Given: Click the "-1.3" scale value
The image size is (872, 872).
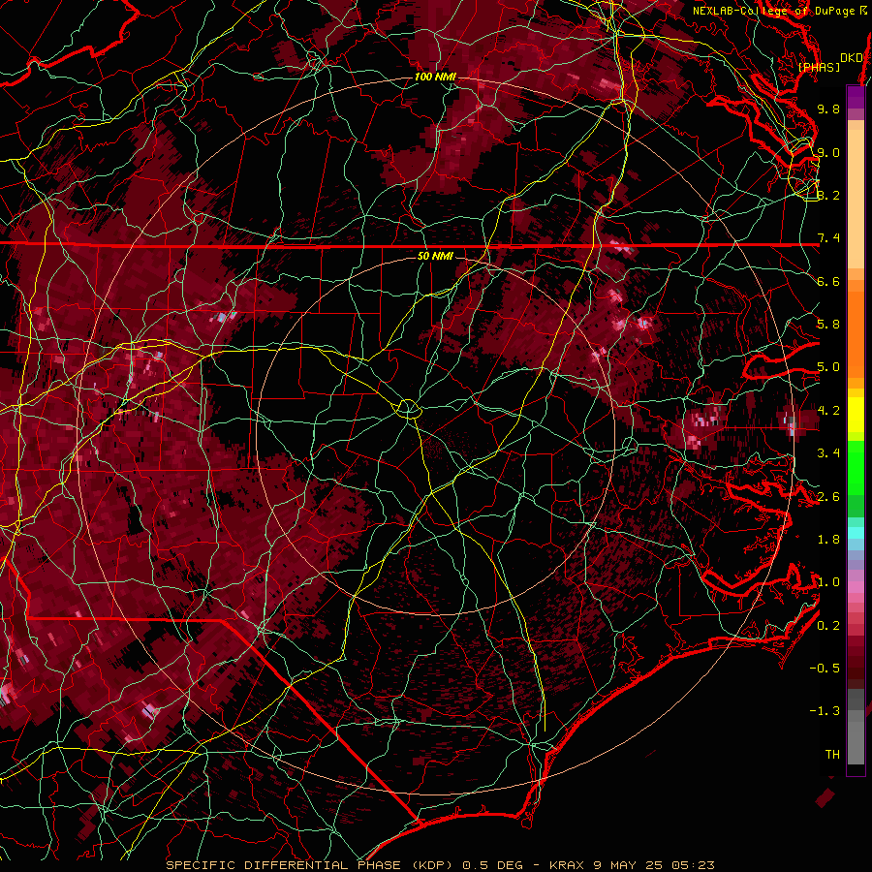Looking at the screenshot, I should [825, 711].
